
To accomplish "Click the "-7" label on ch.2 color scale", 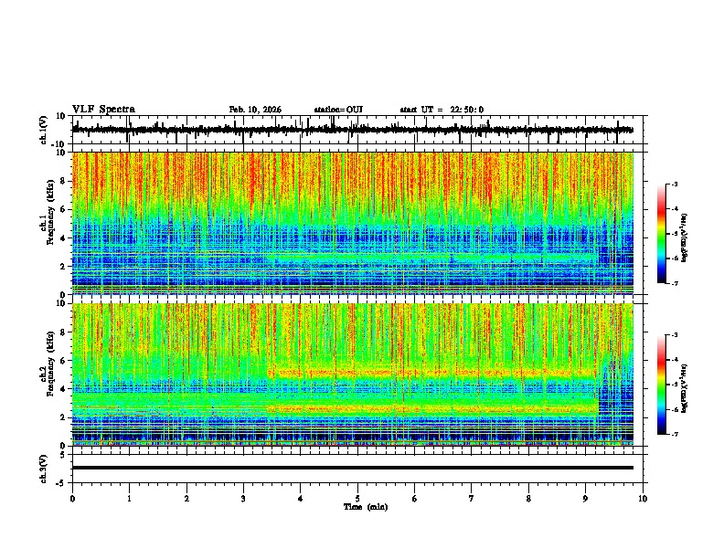I will tap(675, 435).
